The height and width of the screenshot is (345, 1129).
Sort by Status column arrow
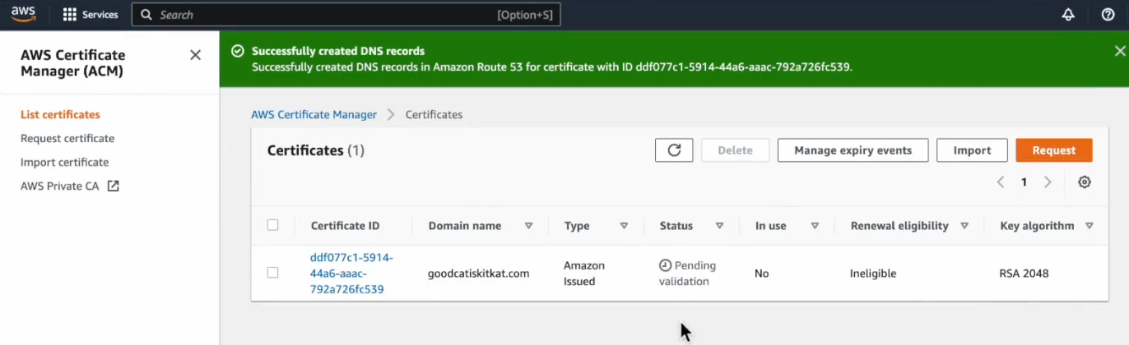point(719,226)
